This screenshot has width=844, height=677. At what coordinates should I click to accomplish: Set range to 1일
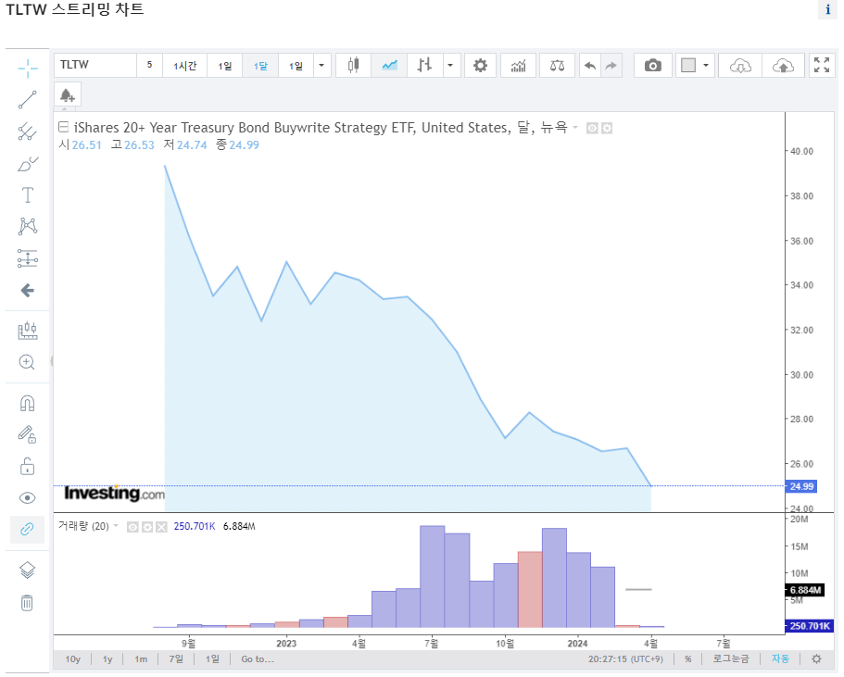tap(212, 659)
